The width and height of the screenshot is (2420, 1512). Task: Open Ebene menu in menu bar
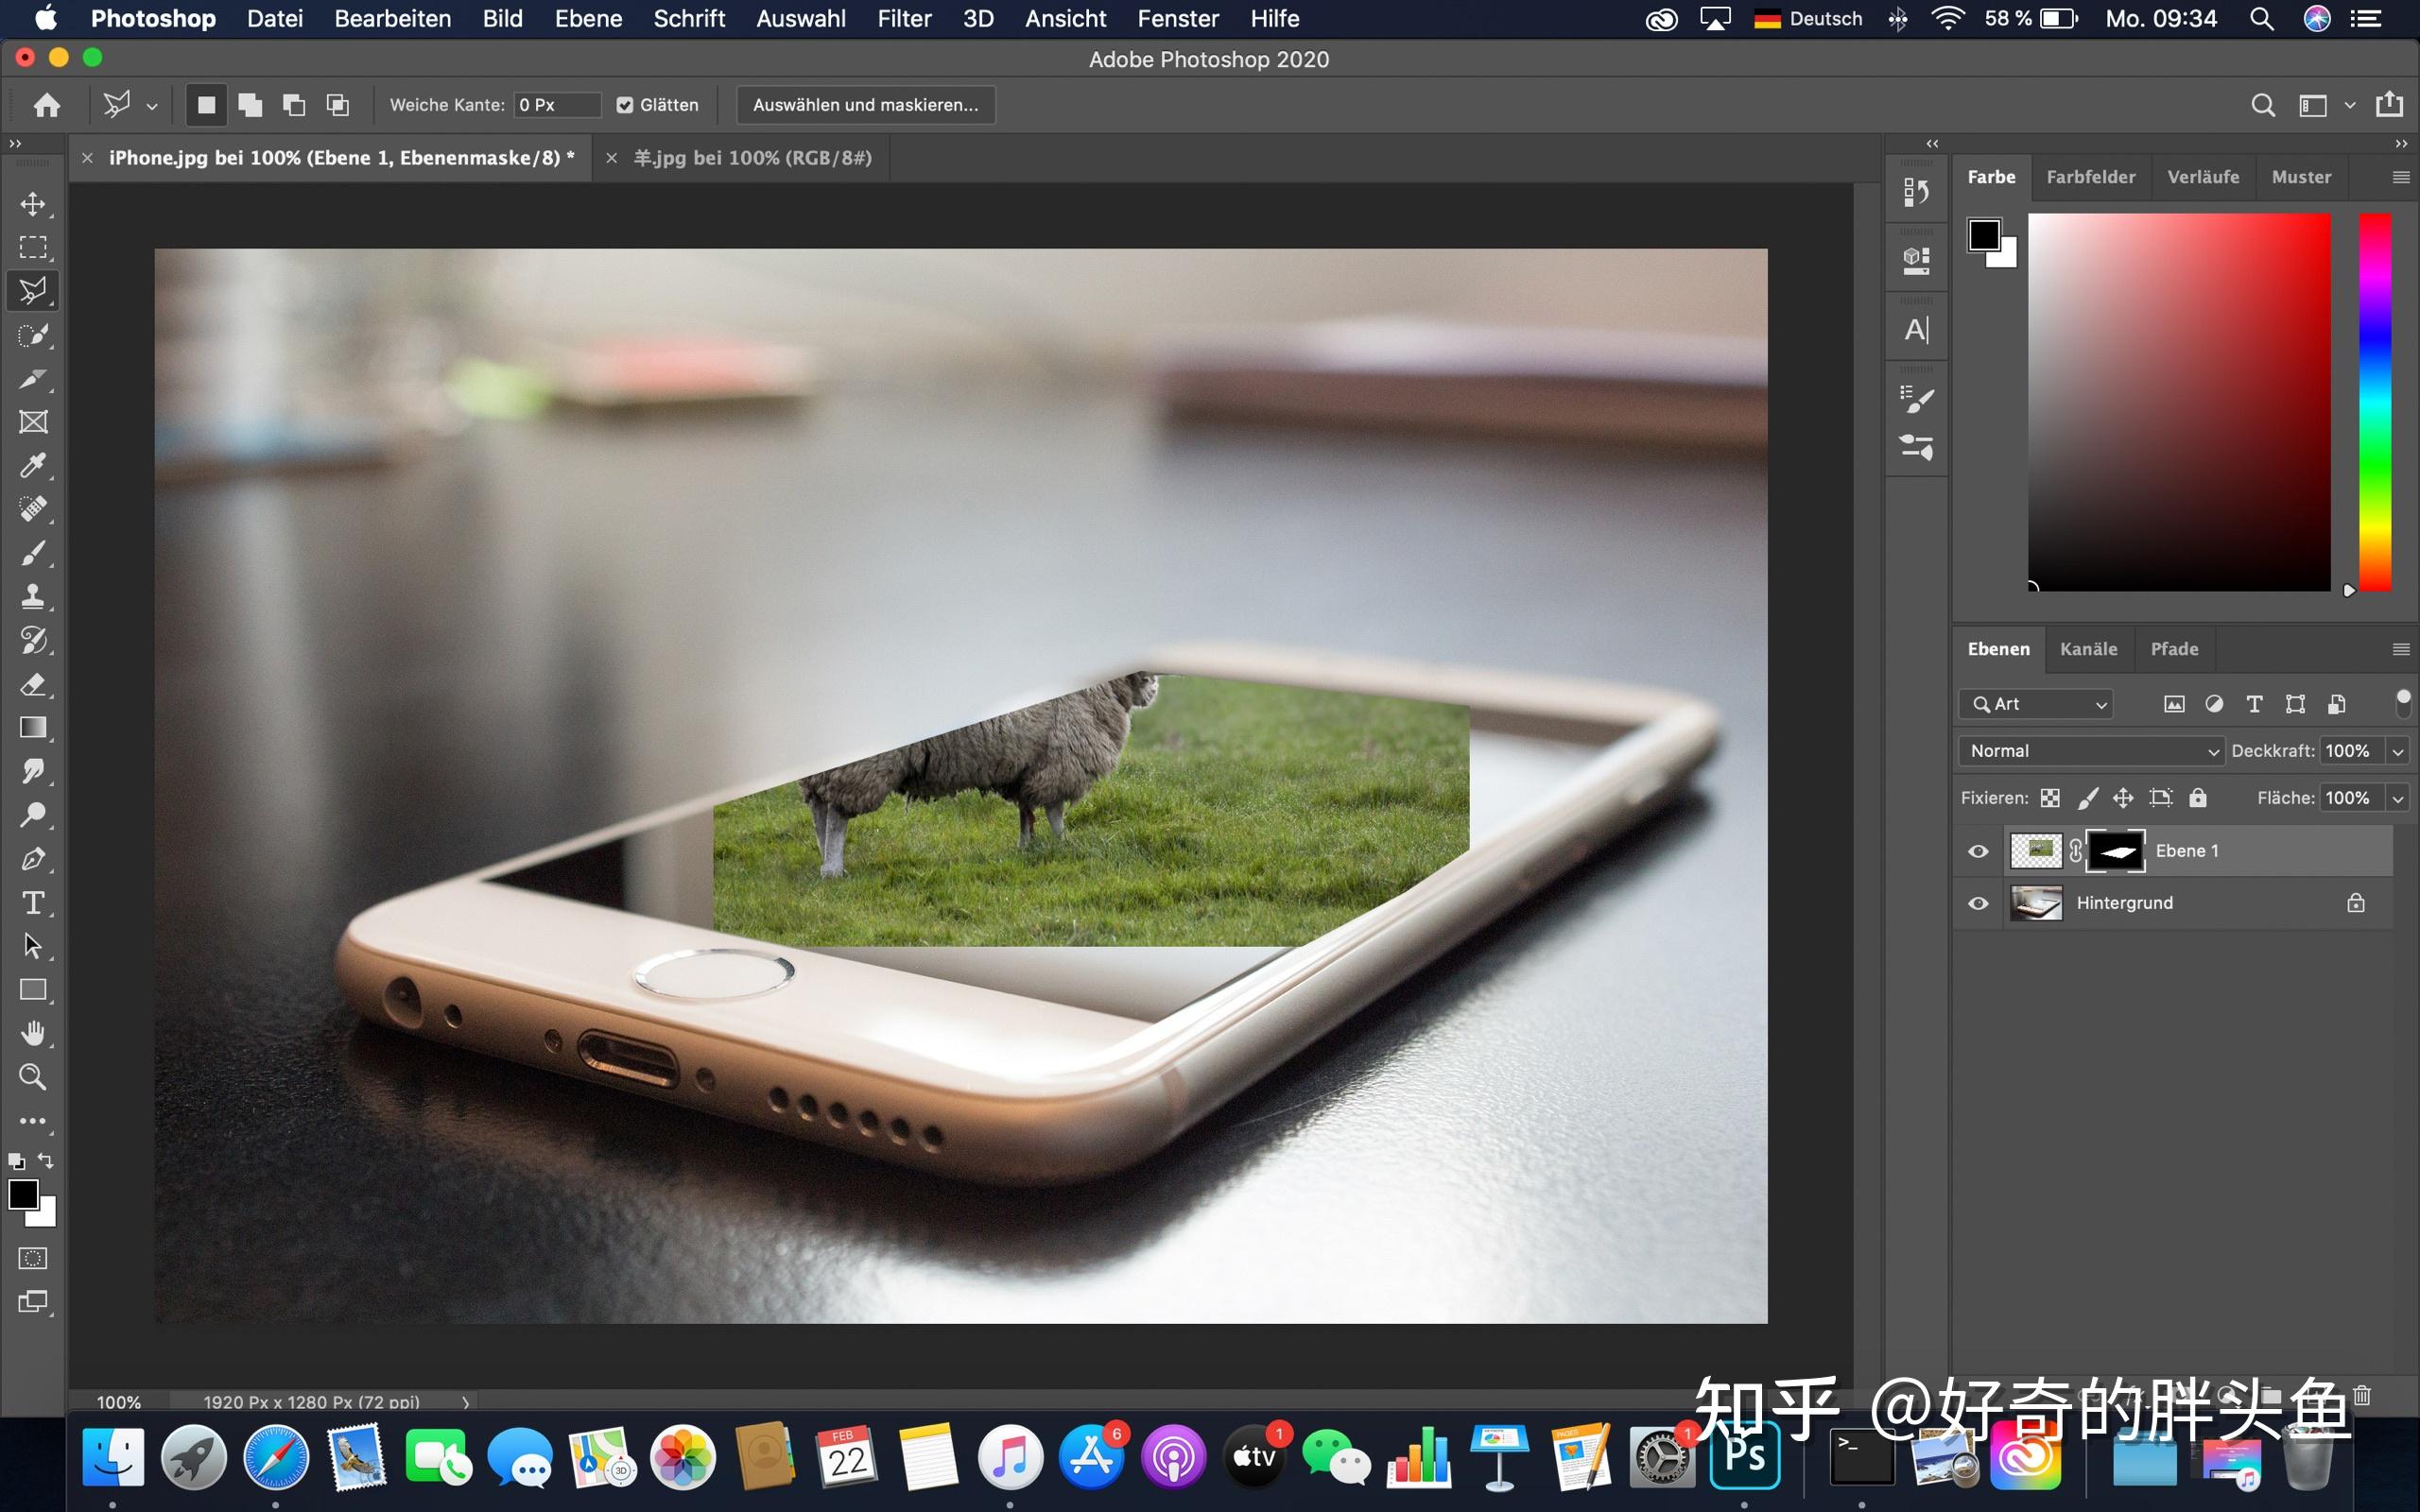tap(589, 19)
